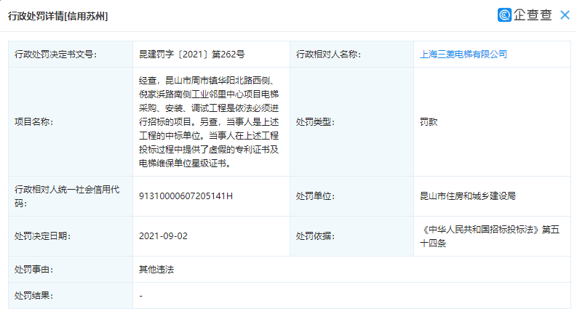This screenshot has height=314, width=577.
Task: Select the credit code 91310000607205141H
Action: 186,196
